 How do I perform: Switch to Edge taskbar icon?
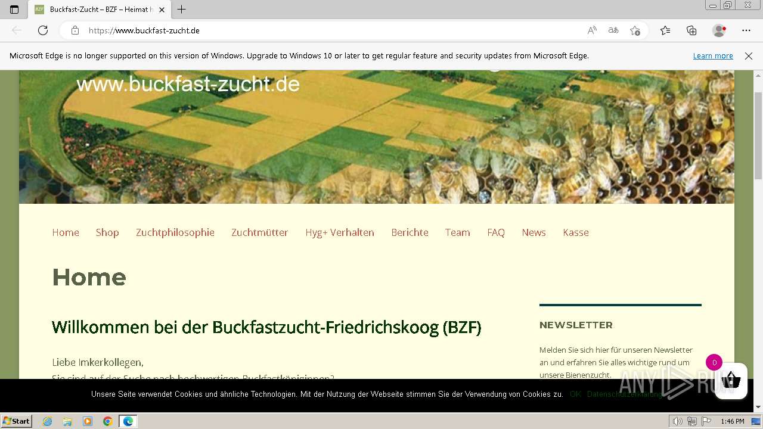(x=128, y=421)
